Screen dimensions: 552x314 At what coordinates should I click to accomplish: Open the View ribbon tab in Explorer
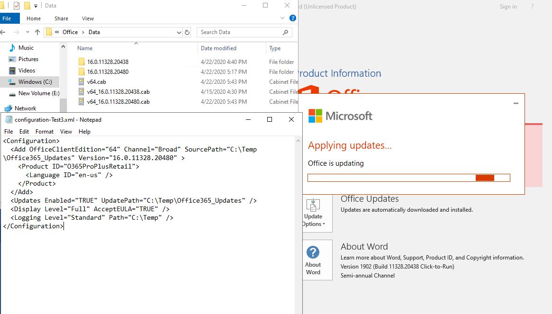88,18
